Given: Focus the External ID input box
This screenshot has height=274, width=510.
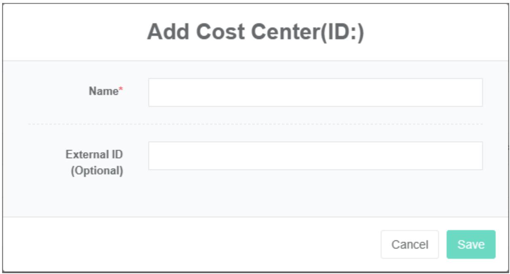Looking at the screenshot, I should tap(315, 156).
